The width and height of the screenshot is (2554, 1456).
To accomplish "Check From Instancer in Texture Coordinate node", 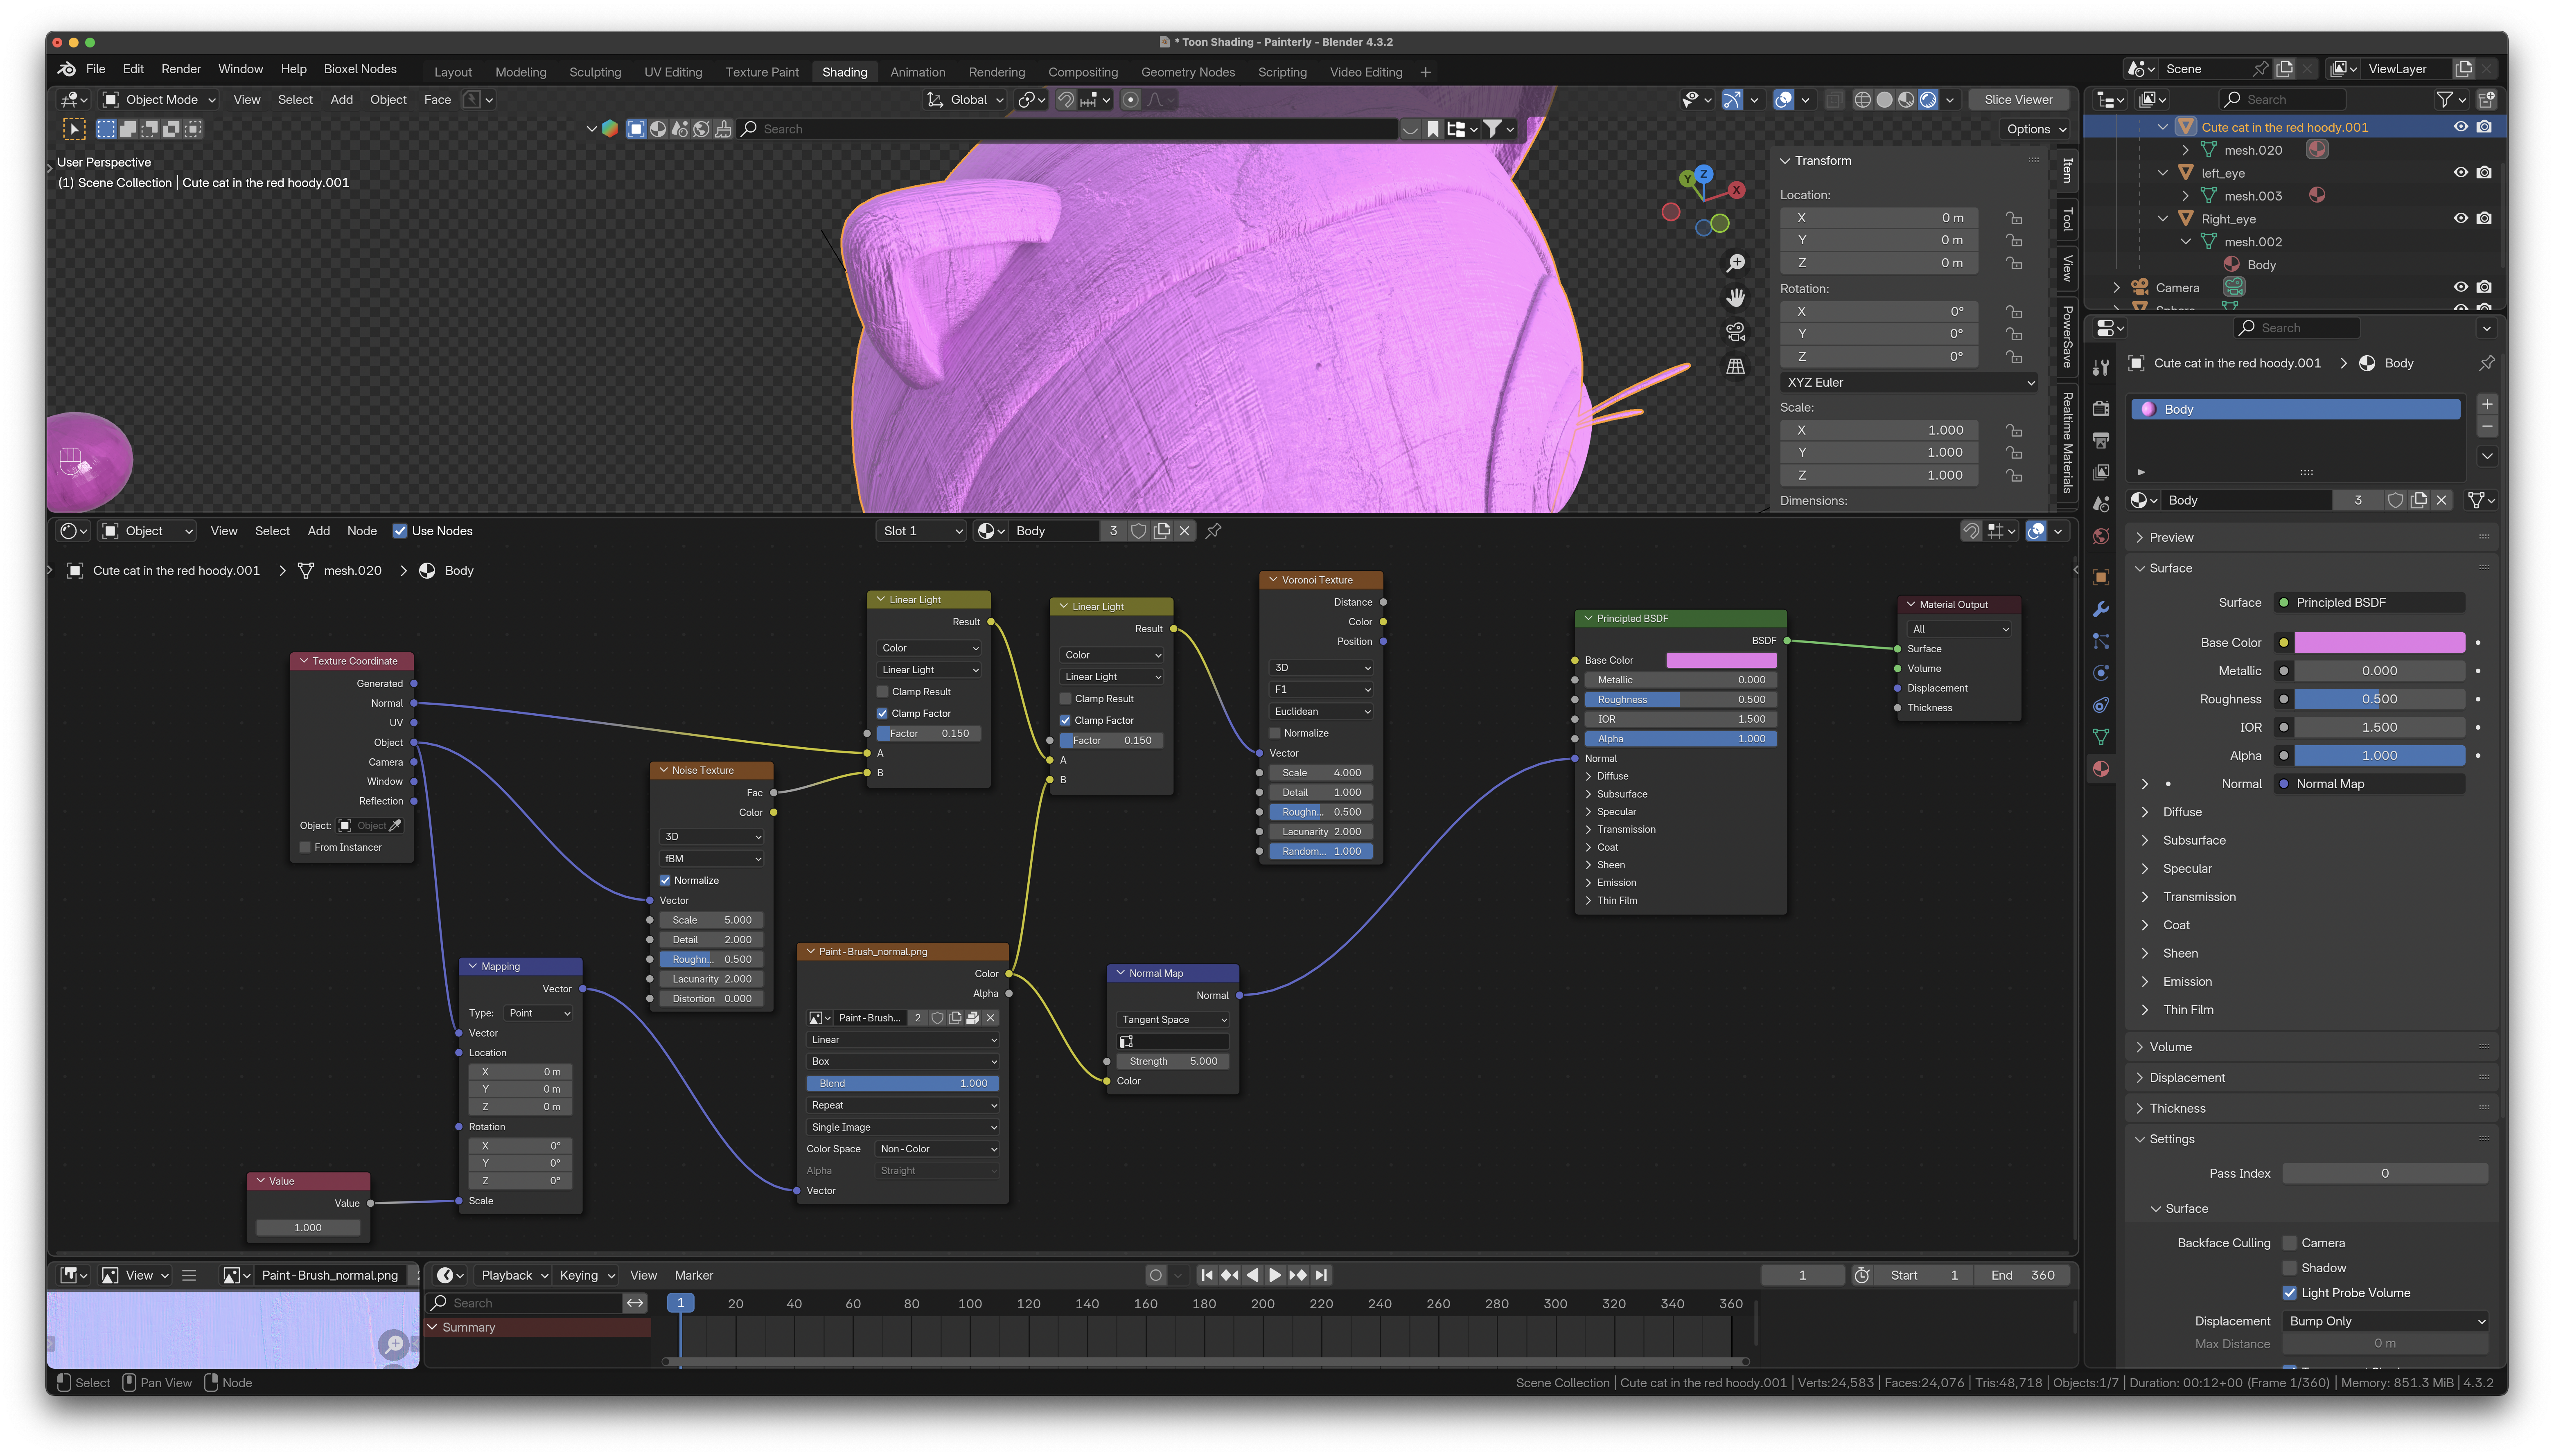I will tap(305, 847).
